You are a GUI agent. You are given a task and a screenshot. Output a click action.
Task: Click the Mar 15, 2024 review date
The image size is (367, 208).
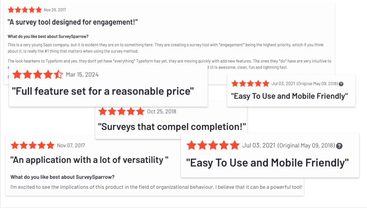click(x=82, y=75)
